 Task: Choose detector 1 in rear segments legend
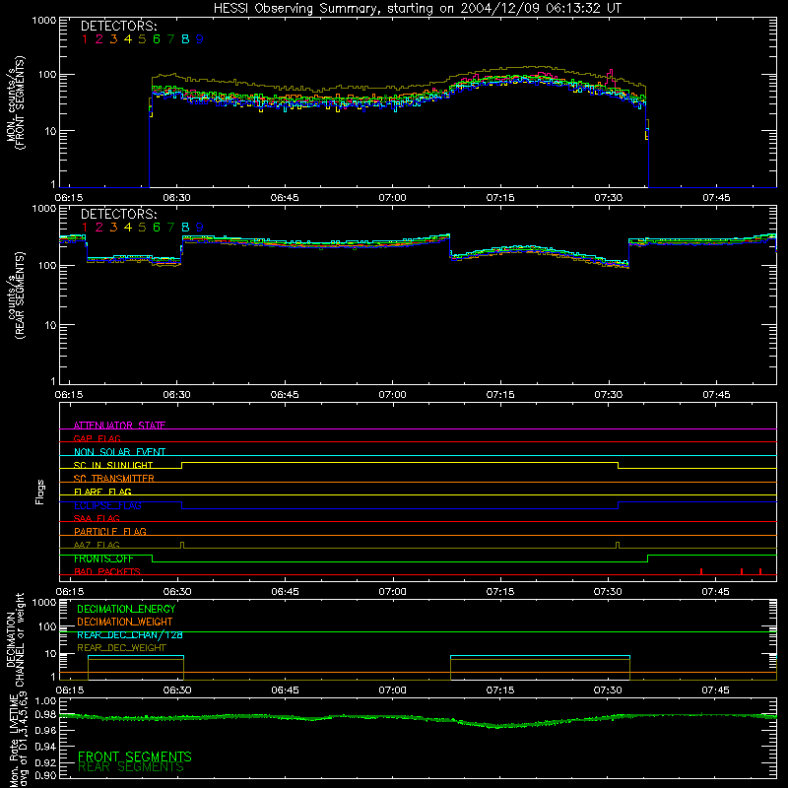click(85, 228)
